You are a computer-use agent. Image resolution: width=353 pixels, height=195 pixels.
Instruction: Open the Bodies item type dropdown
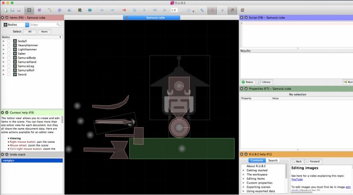pyautogui.click(x=27, y=25)
